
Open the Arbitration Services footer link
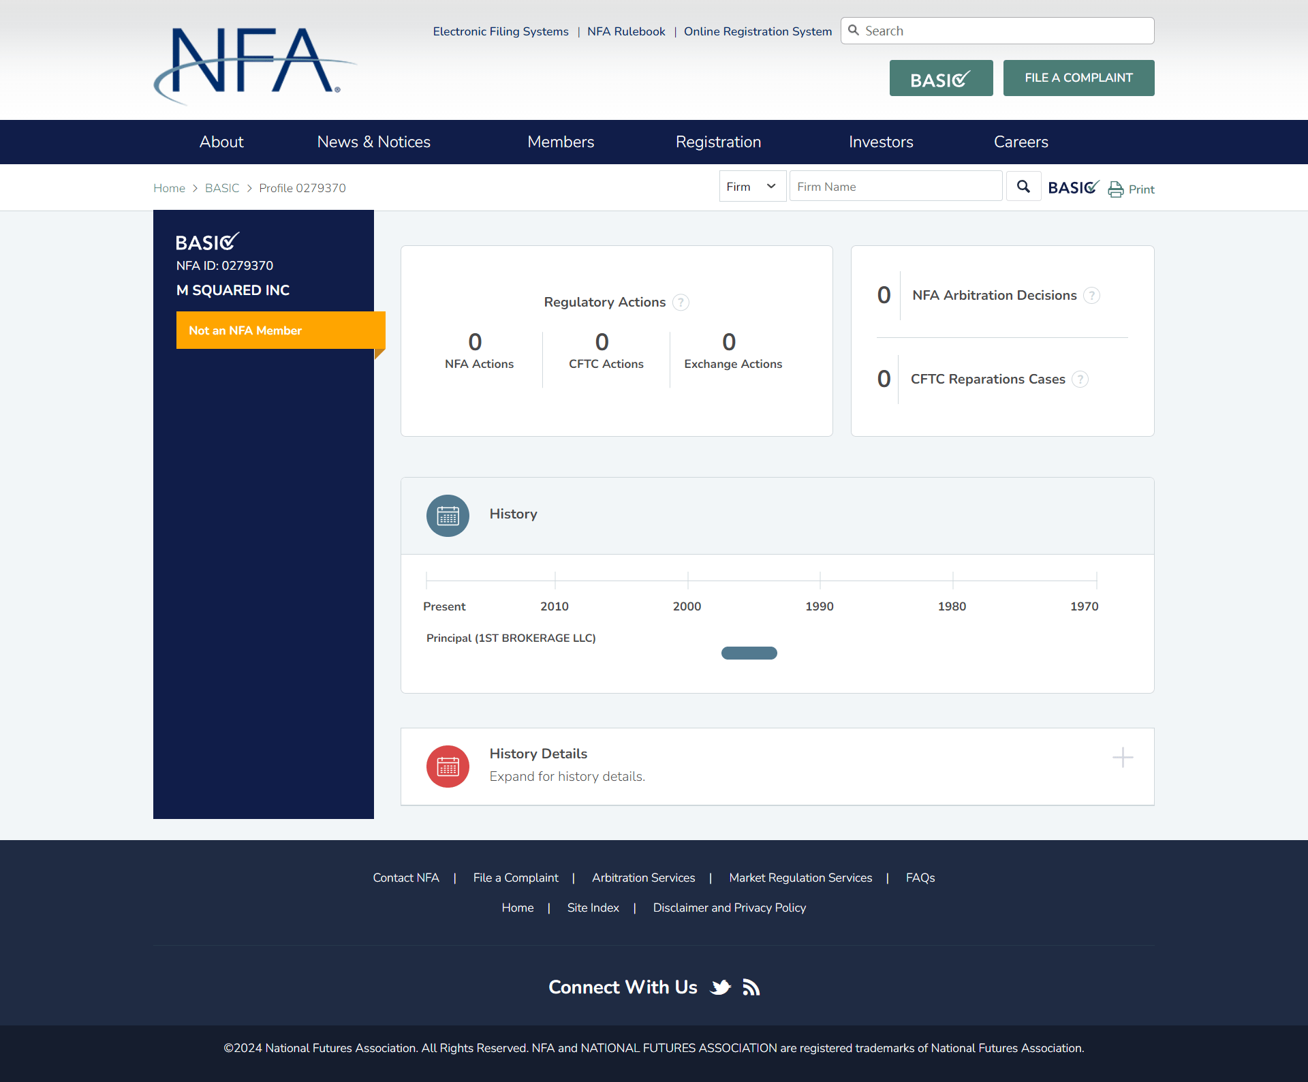[x=643, y=878]
